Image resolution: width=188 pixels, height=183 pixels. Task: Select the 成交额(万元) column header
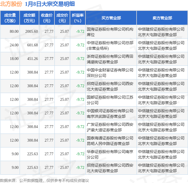[x=29, y=18]
